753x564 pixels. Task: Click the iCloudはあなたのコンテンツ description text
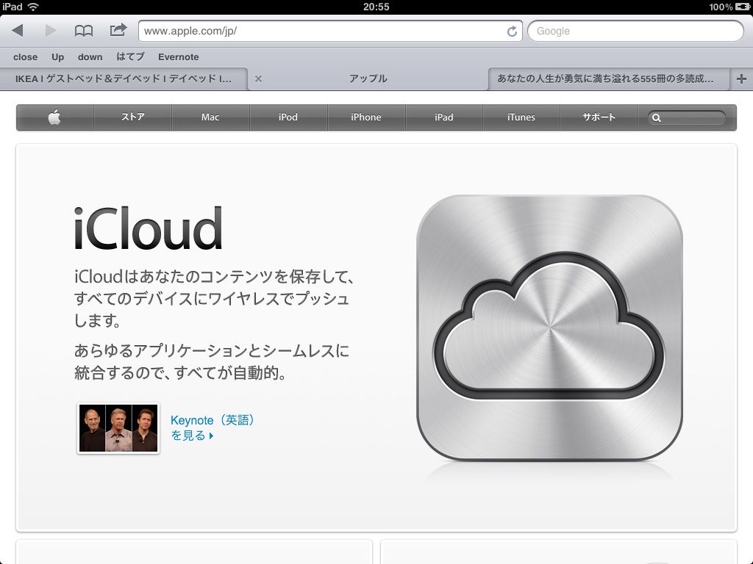click(214, 298)
